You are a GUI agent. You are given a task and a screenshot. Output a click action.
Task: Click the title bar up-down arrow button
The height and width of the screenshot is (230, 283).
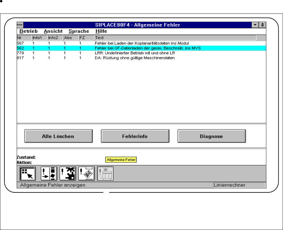coord(262,25)
